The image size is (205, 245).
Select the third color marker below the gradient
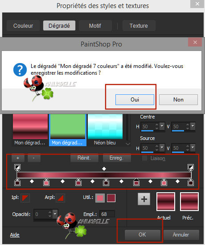coord(78,182)
